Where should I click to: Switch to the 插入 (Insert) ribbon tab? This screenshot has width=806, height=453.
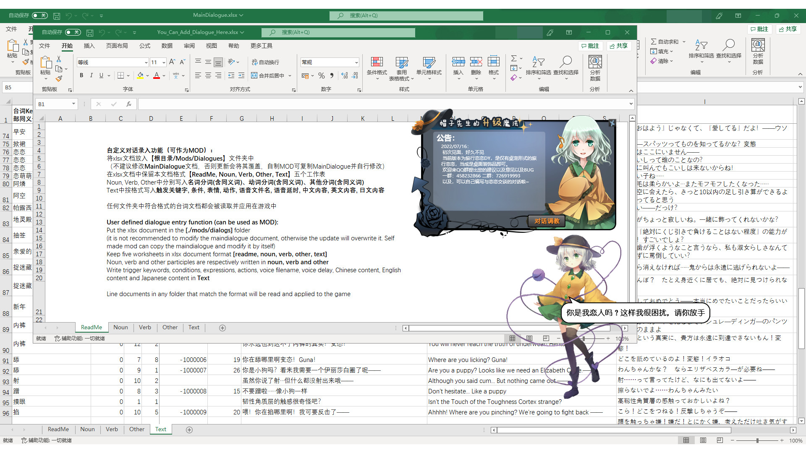coord(89,46)
